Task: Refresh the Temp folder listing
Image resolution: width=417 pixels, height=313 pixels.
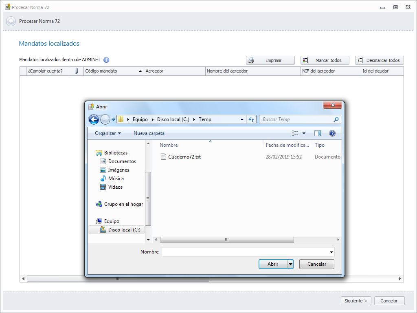Action: 251,119
